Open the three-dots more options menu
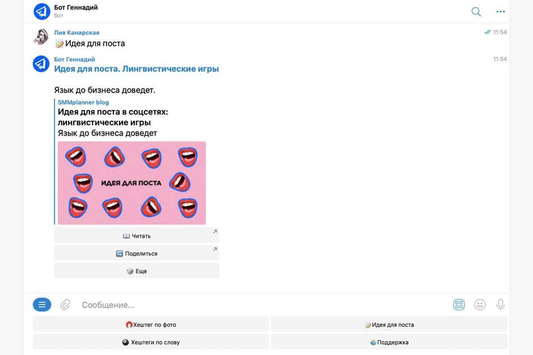The width and height of the screenshot is (533, 355). (x=501, y=12)
